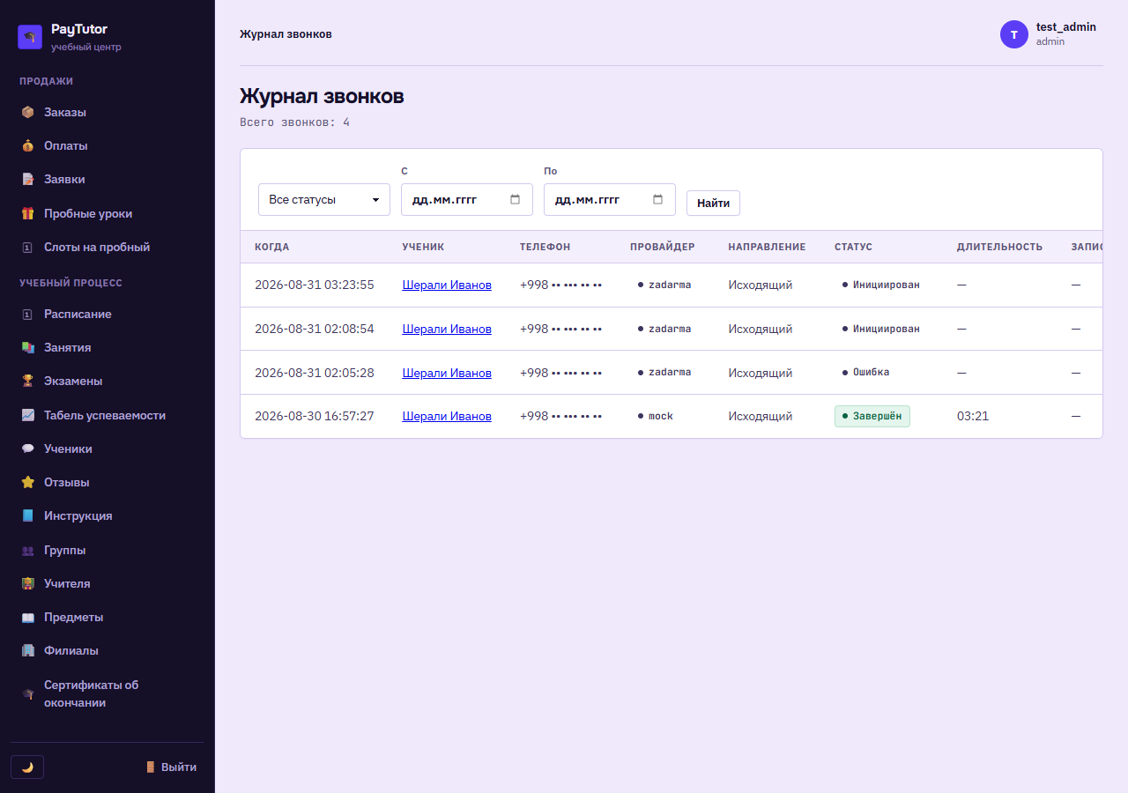The image size is (1128, 793).
Task: Click the building icon next to Филиалы
Action: point(27,650)
